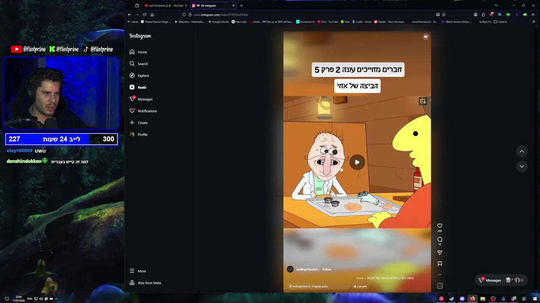540x303 pixels.
Task: Go to the previous reel with the up arrow
Action: click(522, 151)
